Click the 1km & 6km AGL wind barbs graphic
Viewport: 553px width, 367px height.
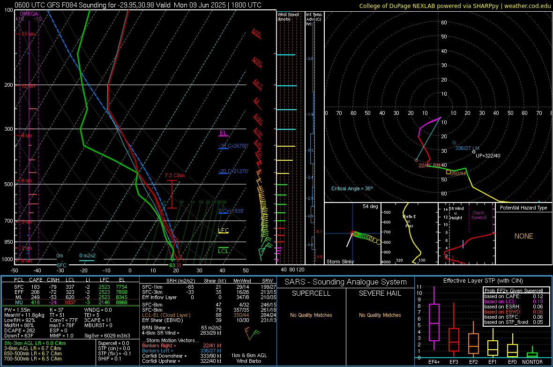coord(252,333)
